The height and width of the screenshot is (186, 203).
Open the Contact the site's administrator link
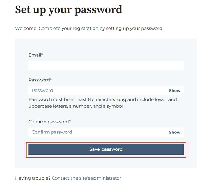click(x=86, y=178)
